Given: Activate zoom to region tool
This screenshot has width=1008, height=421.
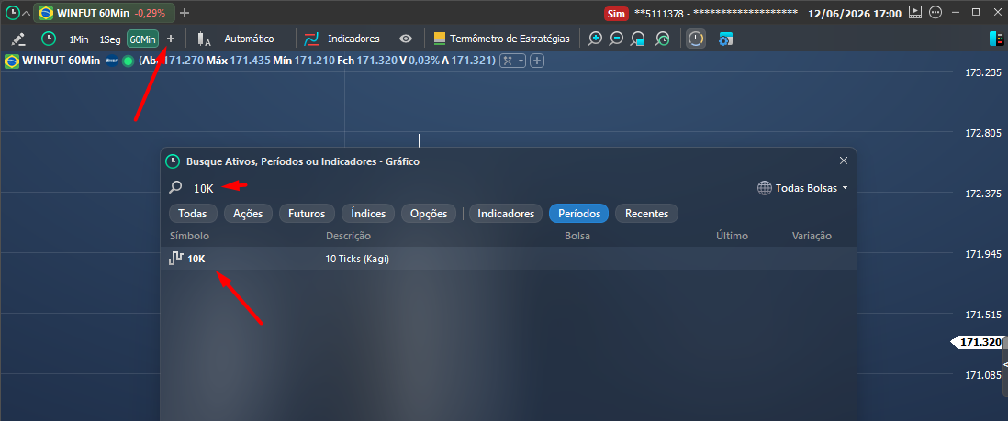Looking at the screenshot, I should (637, 39).
